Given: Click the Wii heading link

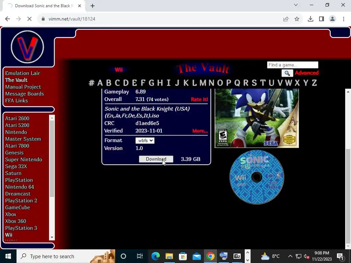Looking at the screenshot, I should click(x=119, y=70).
